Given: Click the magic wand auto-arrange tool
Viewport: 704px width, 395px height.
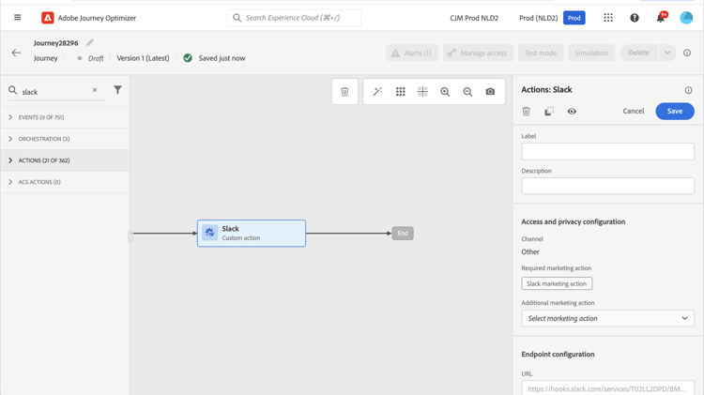Looking at the screenshot, I should tap(377, 92).
